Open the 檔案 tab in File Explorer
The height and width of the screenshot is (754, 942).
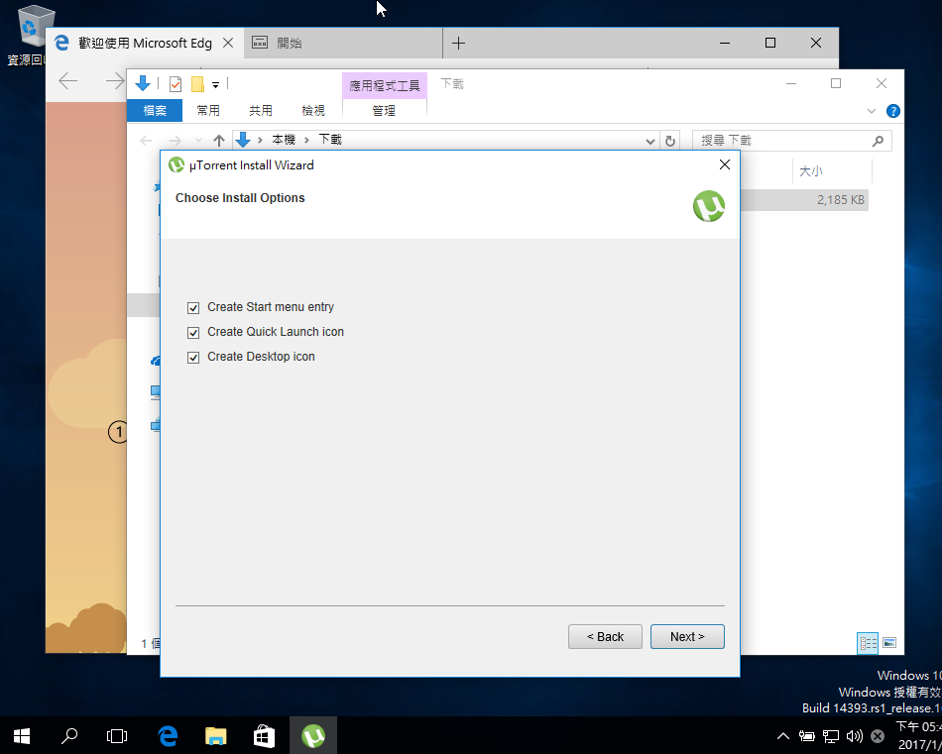click(155, 111)
